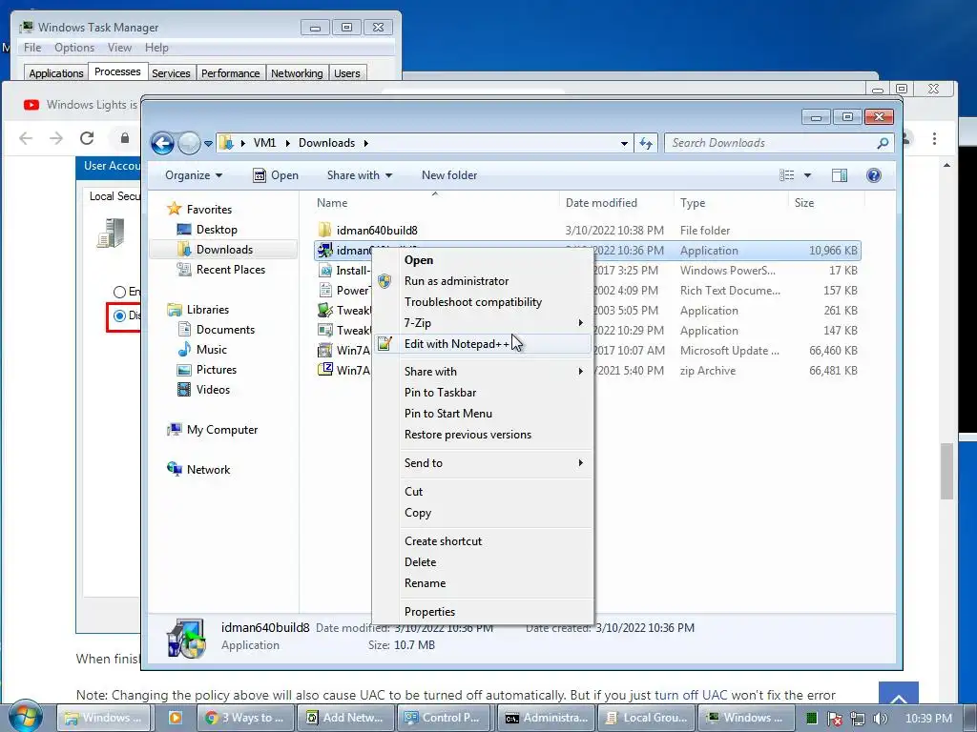The image size is (977, 732).
Task: Choose Copy from the context menu
Action: pos(482,513)
